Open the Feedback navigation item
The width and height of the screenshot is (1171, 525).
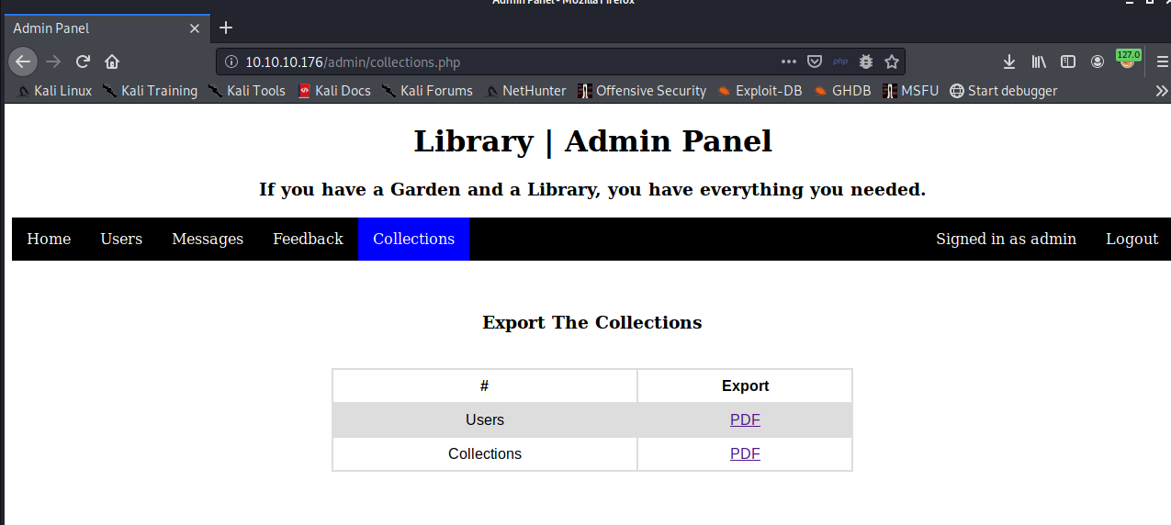coord(308,239)
